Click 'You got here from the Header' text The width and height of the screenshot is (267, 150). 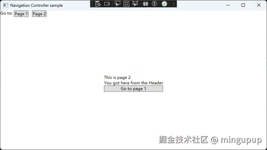point(133,83)
